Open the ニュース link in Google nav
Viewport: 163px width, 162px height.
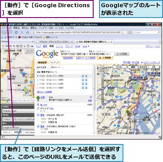(59, 46)
